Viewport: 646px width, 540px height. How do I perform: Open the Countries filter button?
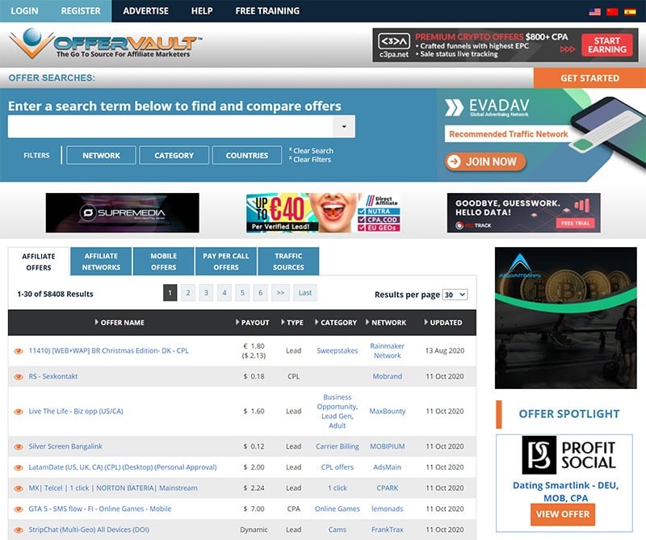point(247,155)
